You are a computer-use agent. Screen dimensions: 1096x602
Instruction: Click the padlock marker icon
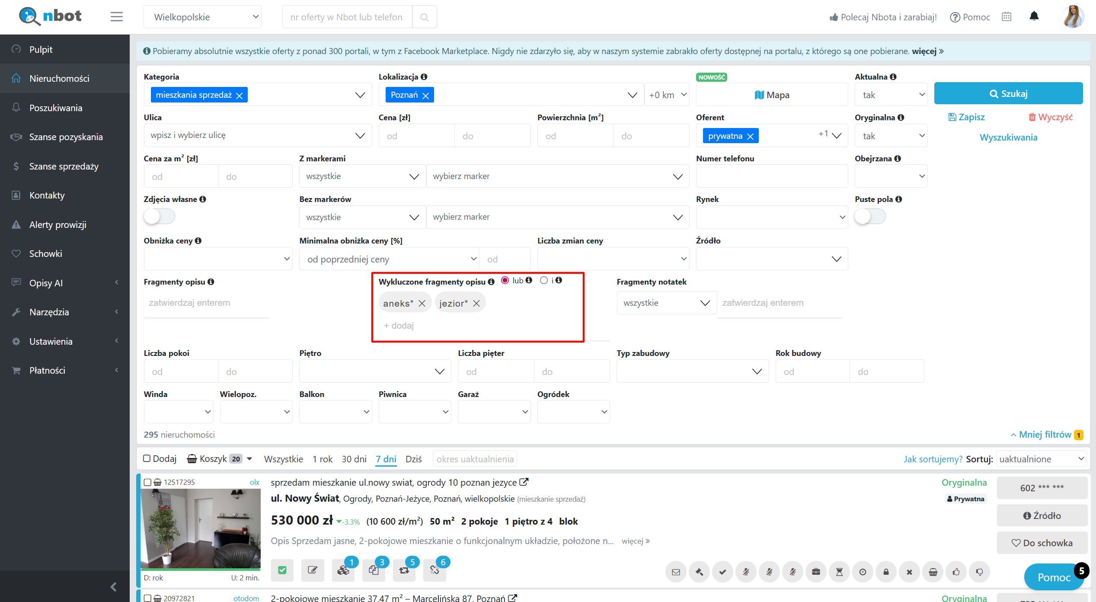[886, 572]
